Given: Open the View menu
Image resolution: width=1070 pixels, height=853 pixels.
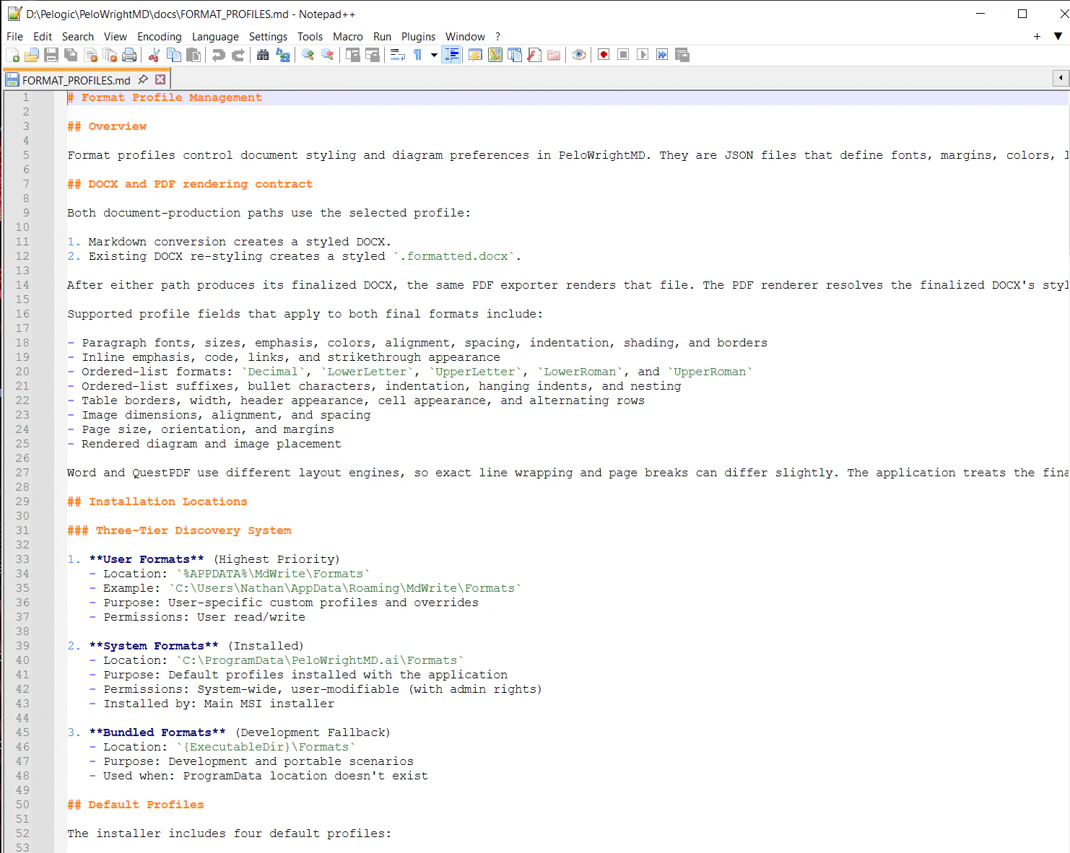Looking at the screenshot, I should (116, 37).
